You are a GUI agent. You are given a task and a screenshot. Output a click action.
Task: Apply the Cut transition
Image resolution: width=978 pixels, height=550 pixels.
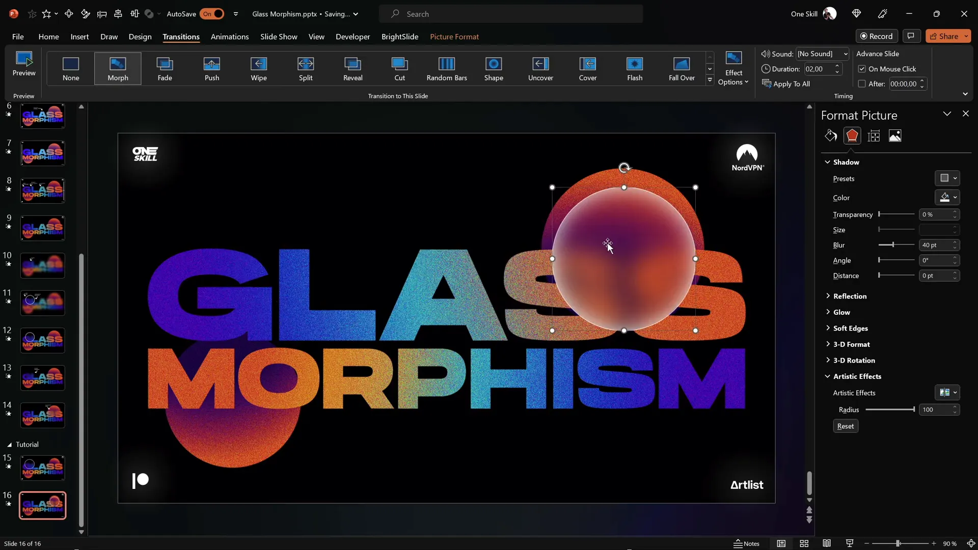coord(400,68)
